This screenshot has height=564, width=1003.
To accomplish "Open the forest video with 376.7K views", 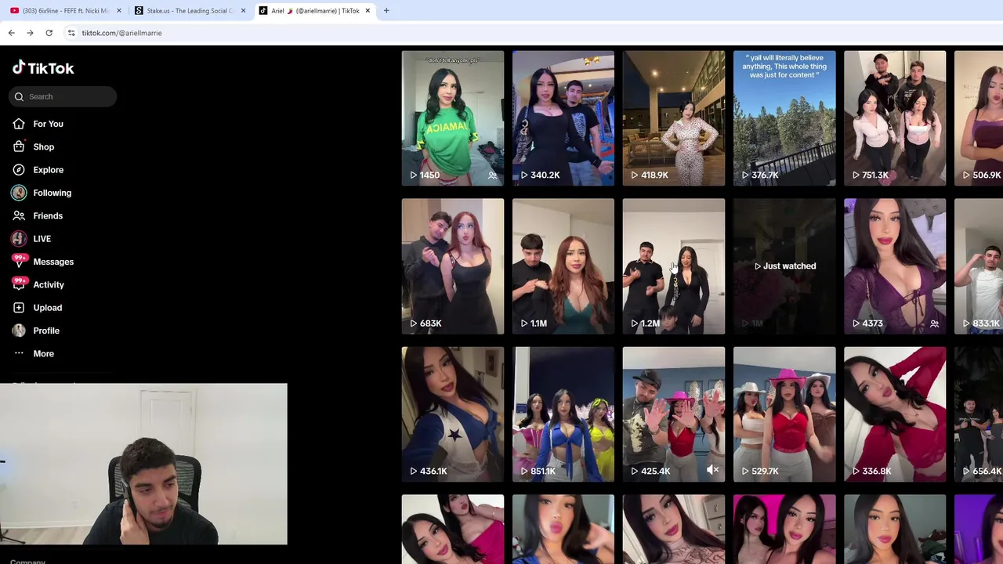I will coord(784,118).
